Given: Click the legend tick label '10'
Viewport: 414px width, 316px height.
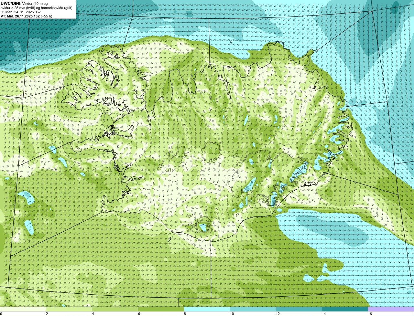Looking at the screenshot, I should click(232, 314).
